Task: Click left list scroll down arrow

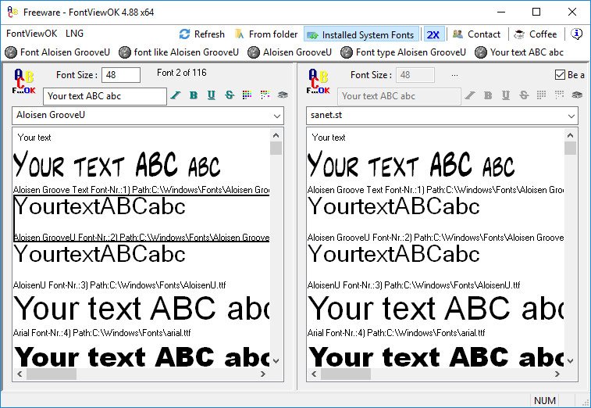Action: pyautogui.click(x=276, y=361)
